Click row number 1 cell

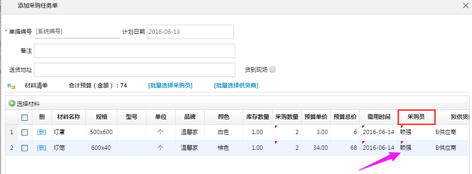[12, 132]
